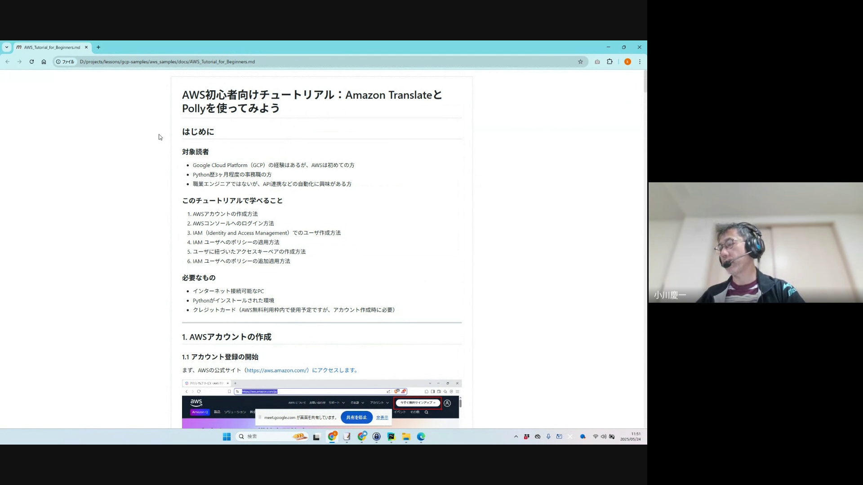Open PyCharm from the taskbar

click(x=391, y=436)
